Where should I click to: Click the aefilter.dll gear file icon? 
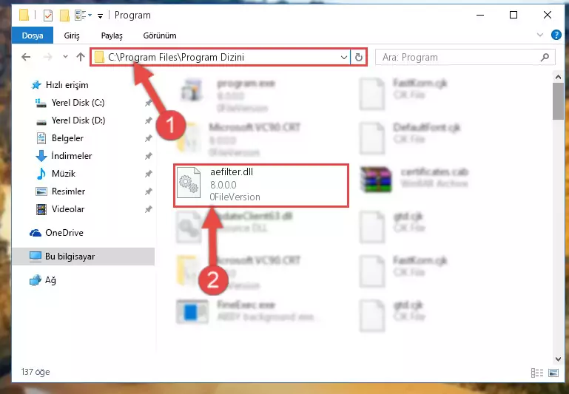189,183
